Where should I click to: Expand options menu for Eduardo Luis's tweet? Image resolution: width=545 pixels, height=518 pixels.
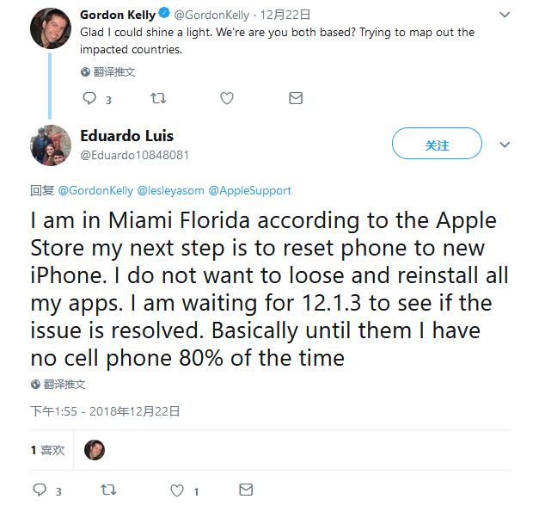(505, 145)
